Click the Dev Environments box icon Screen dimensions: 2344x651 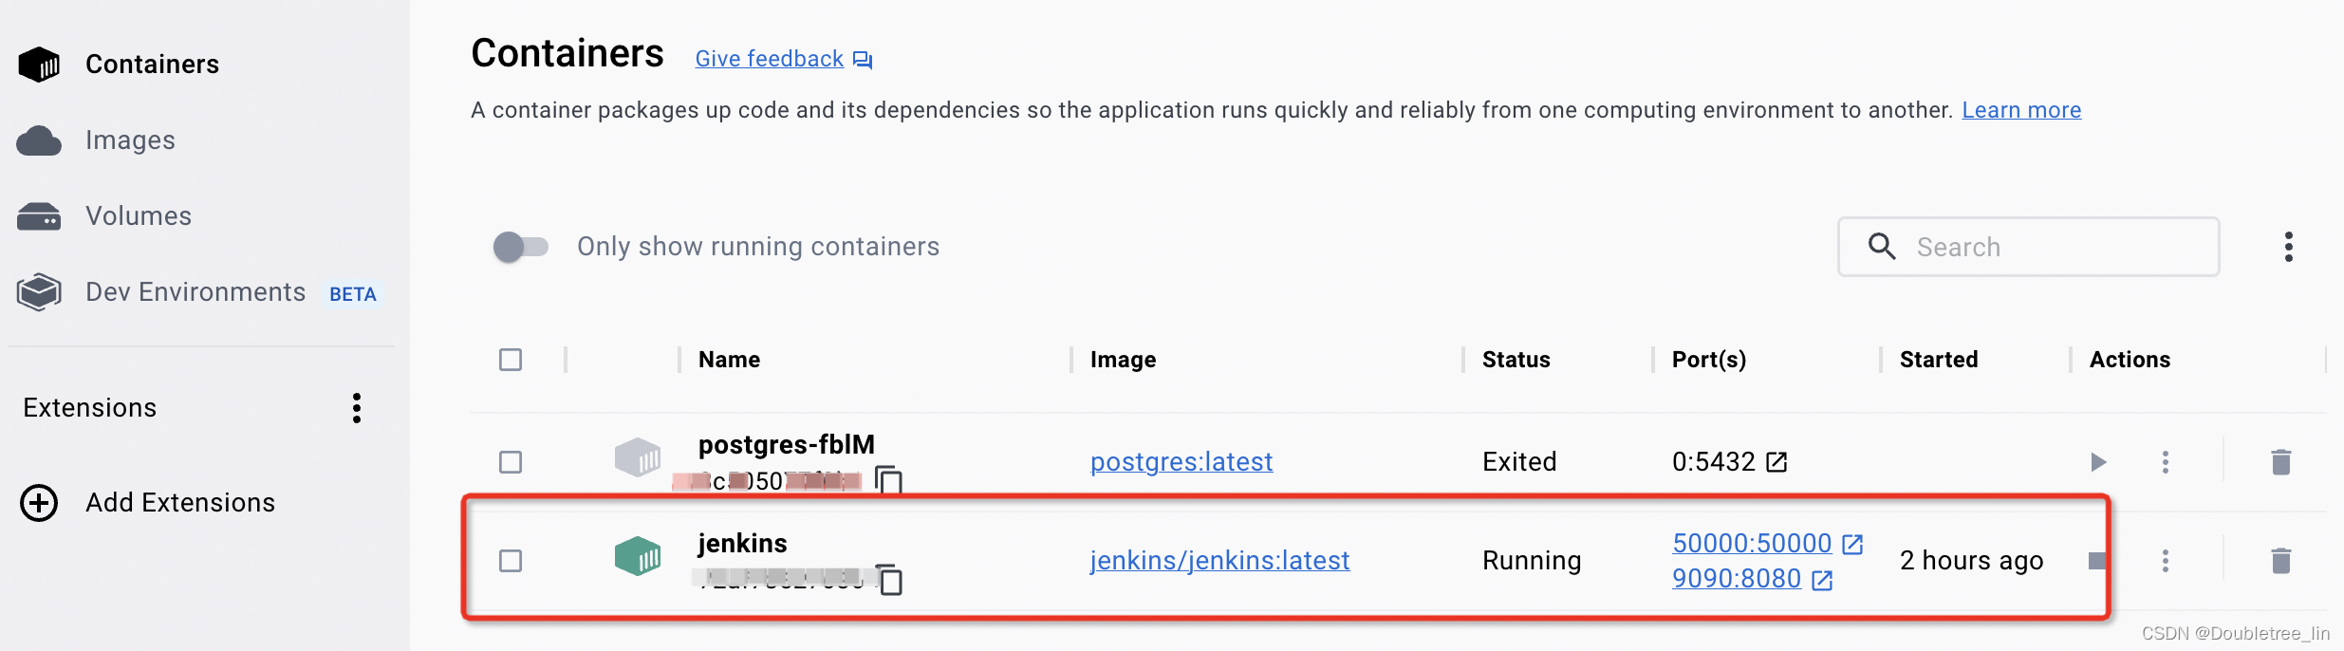[x=39, y=292]
